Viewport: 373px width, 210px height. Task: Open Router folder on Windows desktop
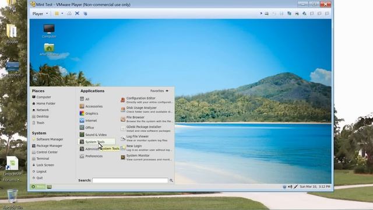click(x=12, y=34)
